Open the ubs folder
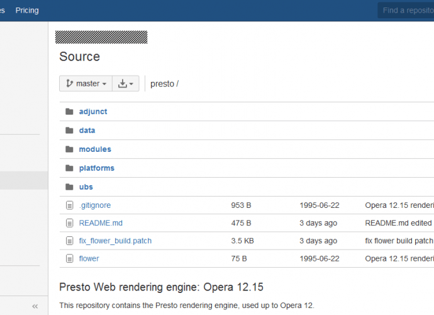 86,187
